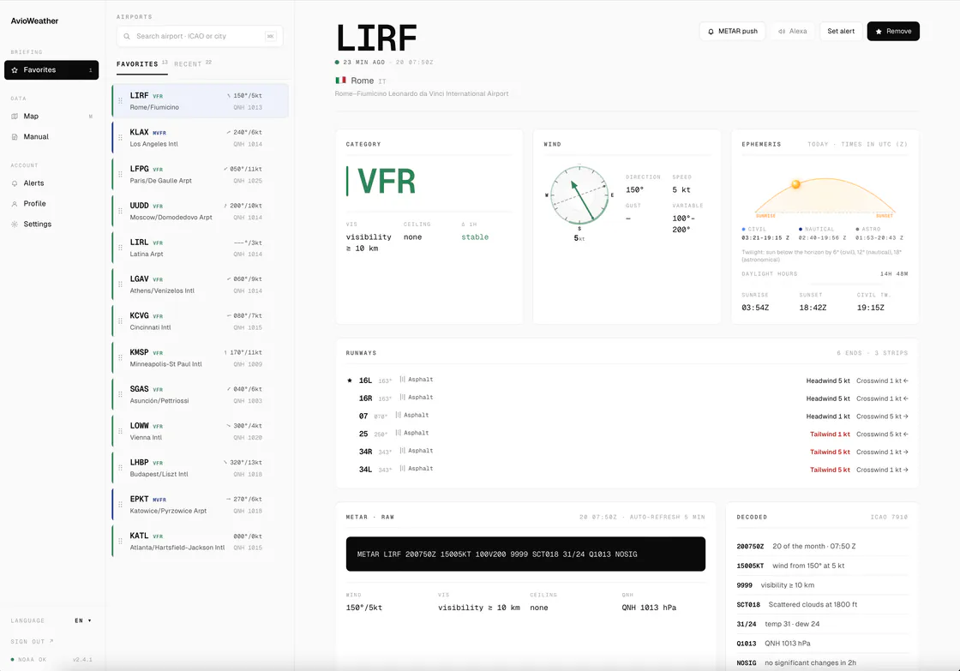The image size is (960, 671).
Task: Click drag handle on KMSP row
Action: click(120, 358)
